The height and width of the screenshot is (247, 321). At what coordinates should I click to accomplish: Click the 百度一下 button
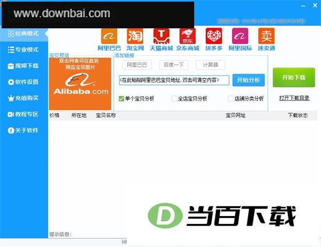pos(173,65)
